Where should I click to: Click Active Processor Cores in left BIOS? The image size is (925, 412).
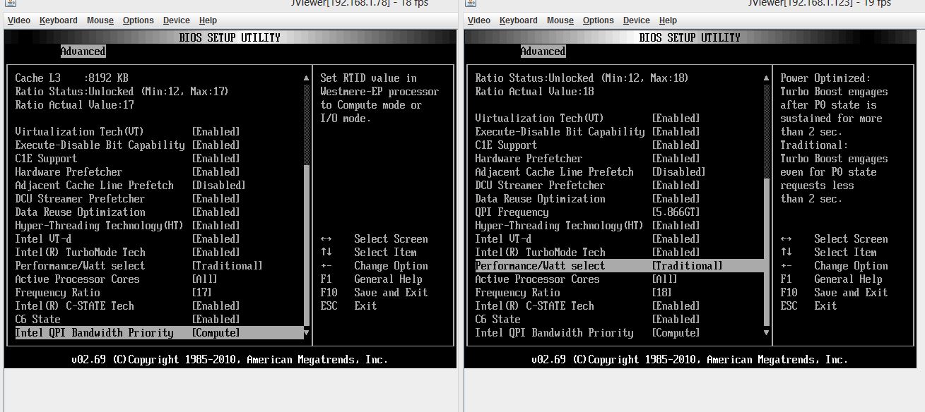(77, 279)
